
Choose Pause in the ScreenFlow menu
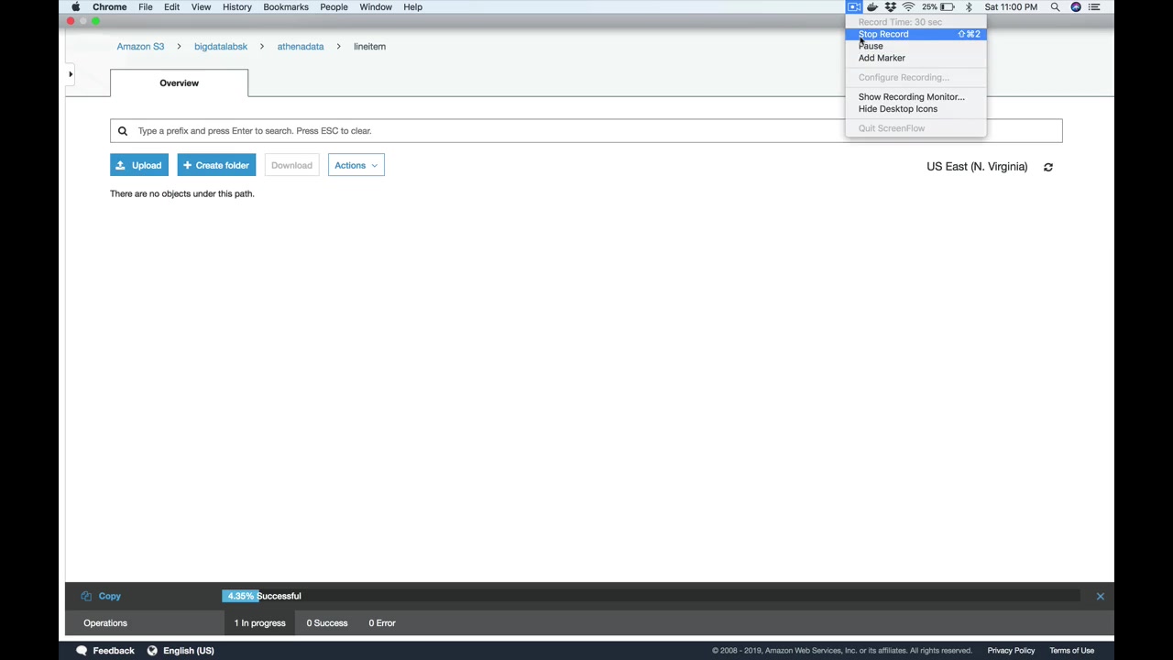915,46
